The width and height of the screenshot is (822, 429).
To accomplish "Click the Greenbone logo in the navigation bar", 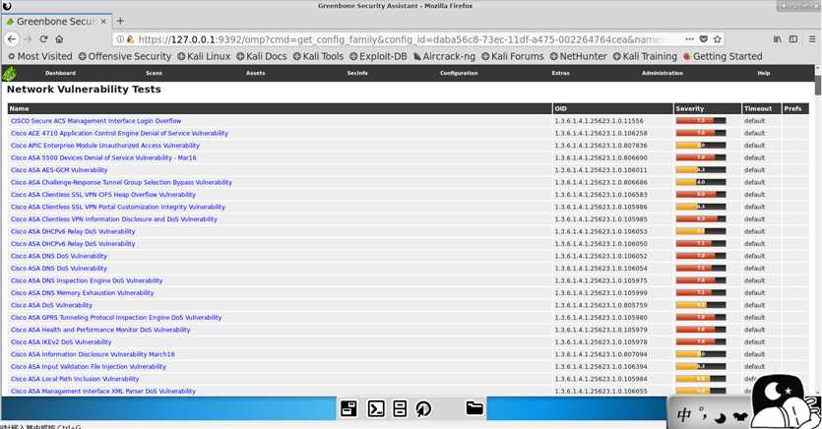I will coord(9,74).
